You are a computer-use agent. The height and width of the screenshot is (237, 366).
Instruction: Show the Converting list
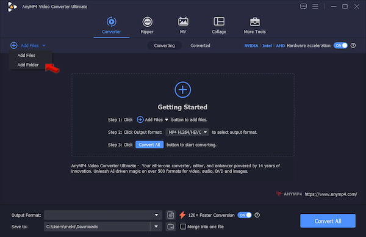point(164,46)
